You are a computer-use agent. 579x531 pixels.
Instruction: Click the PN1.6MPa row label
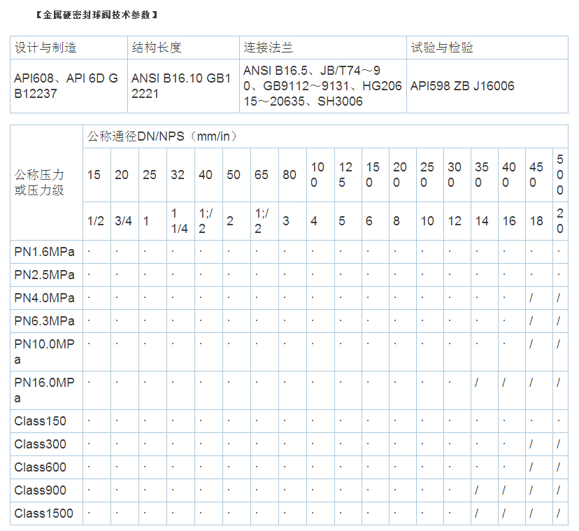tap(44, 251)
